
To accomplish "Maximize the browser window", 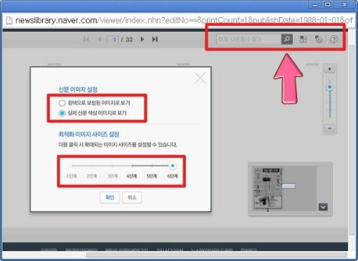I will point(328,5).
